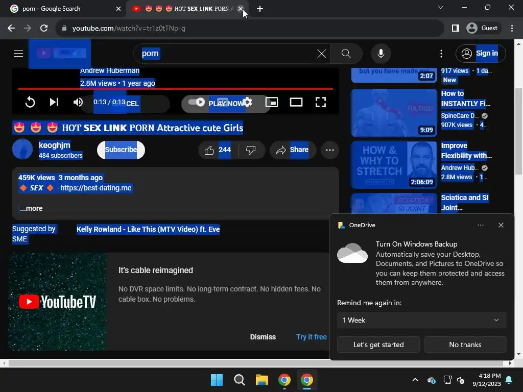Image resolution: width=523 pixels, height=392 pixels.
Task: Open keoghjm channel name link
Action: (x=54, y=145)
